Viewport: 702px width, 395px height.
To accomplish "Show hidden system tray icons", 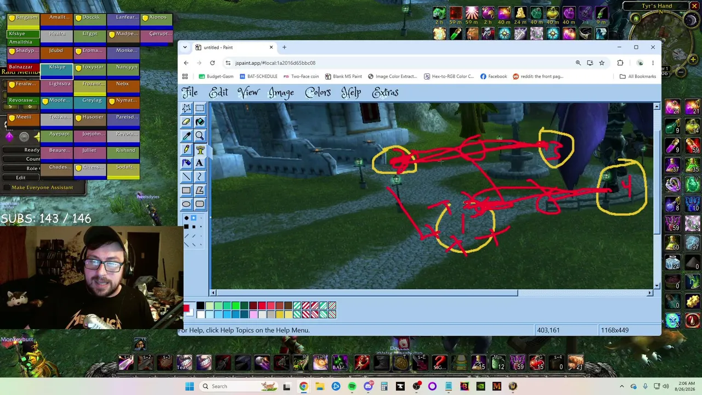I will [x=621, y=386].
